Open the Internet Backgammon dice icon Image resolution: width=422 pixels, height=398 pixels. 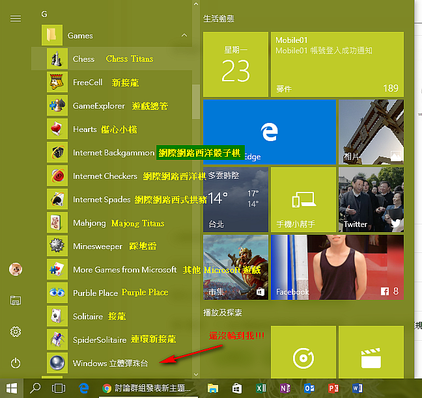click(x=57, y=152)
